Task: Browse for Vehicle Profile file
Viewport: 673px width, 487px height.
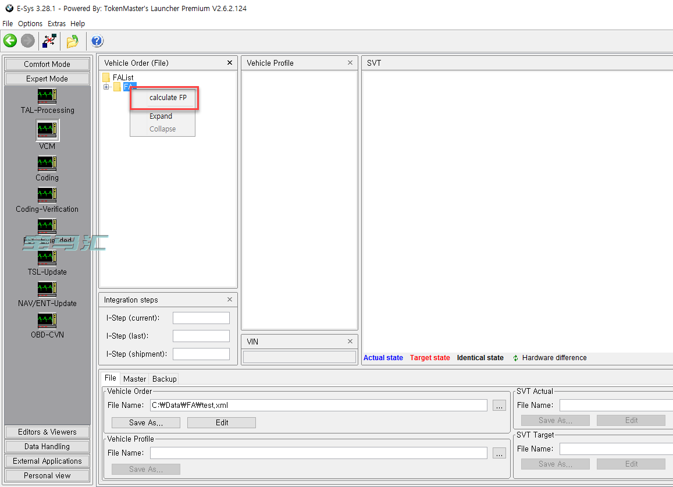Action: 499,453
